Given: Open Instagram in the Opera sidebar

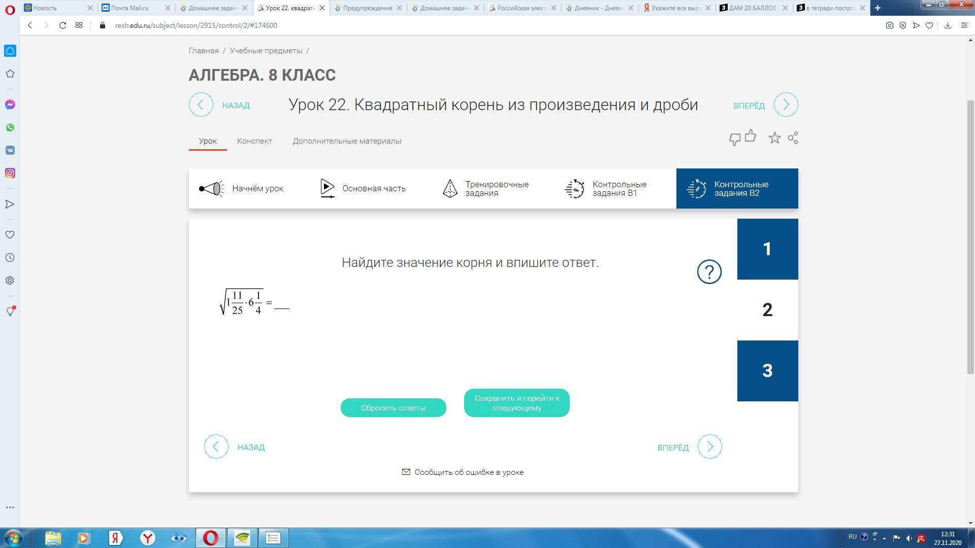Looking at the screenshot, I should [10, 173].
